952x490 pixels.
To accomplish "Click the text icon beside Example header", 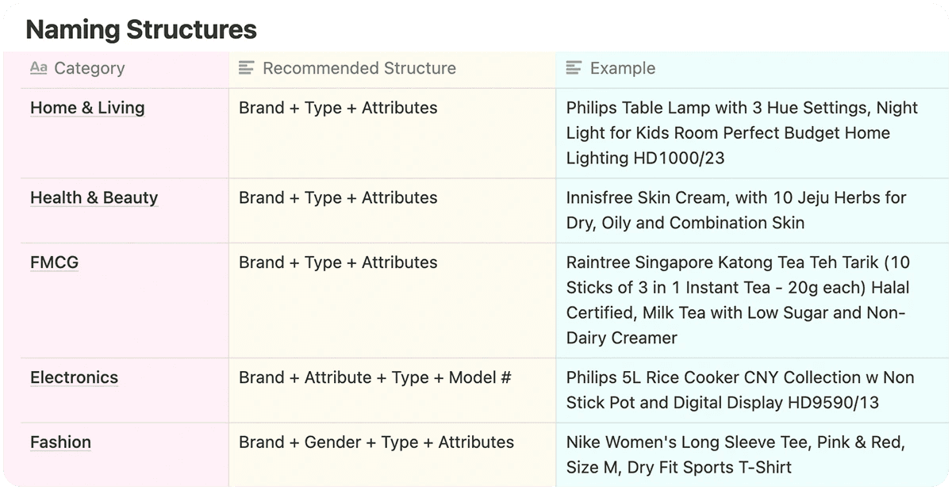I will (x=574, y=68).
